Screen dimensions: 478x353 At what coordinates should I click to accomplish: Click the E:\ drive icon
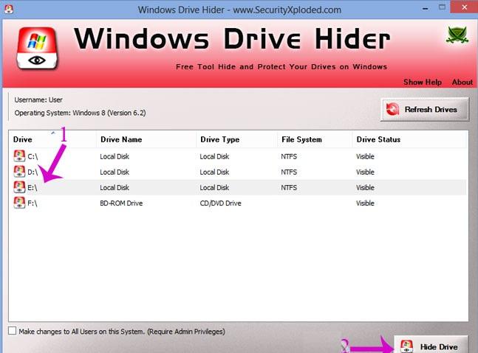click(x=19, y=187)
